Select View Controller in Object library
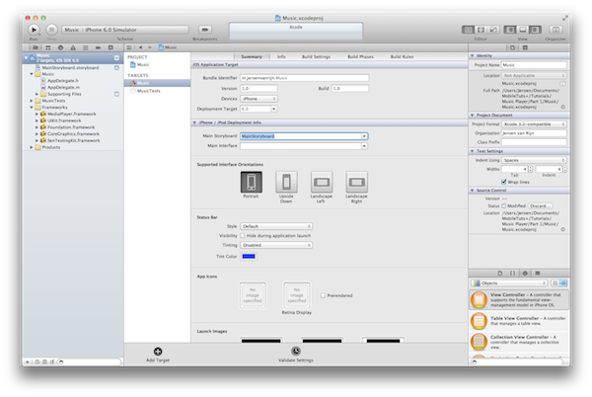 [519, 299]
